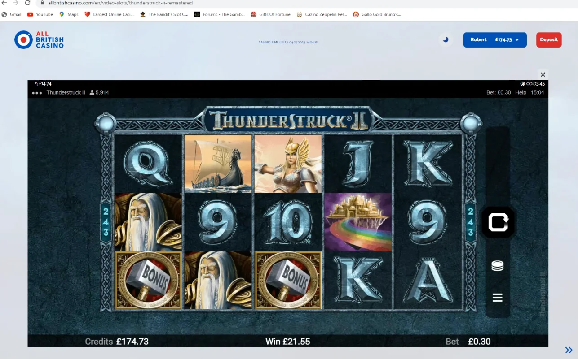
Task: Click the Bonus hammer symbol on first reel
Action: [x=148, y=280]
